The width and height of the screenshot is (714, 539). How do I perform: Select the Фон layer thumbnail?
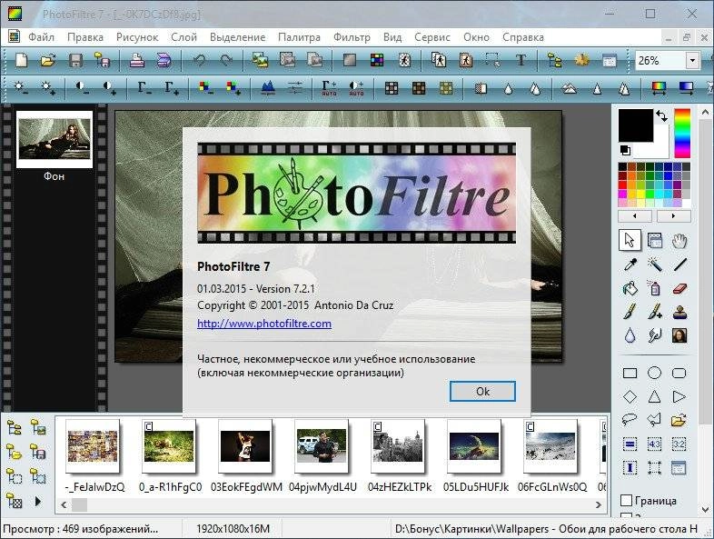55,139
